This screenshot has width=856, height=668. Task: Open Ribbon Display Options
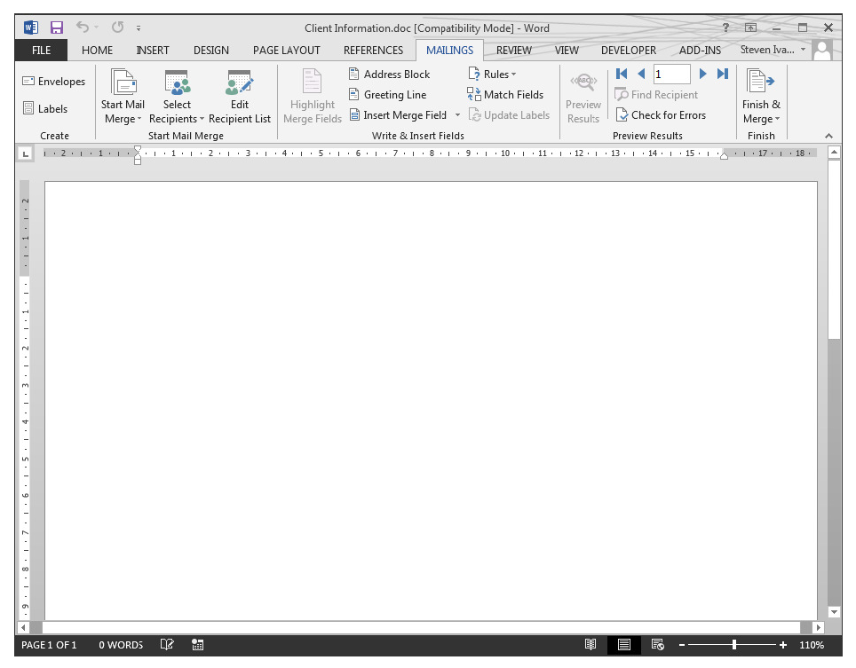pyautogui.click(x=751, y=28)
